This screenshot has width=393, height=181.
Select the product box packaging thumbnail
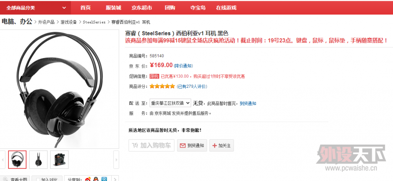[59, 159]
